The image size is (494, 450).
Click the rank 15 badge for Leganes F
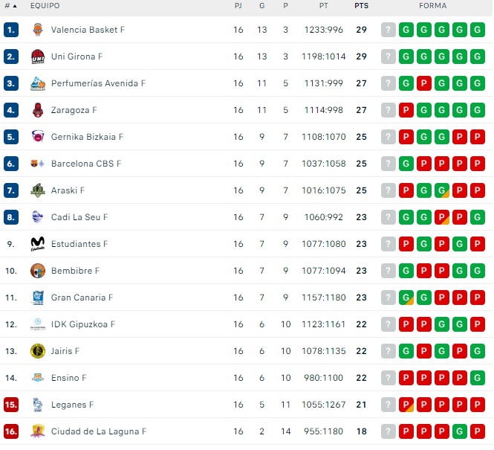(10, 405)
